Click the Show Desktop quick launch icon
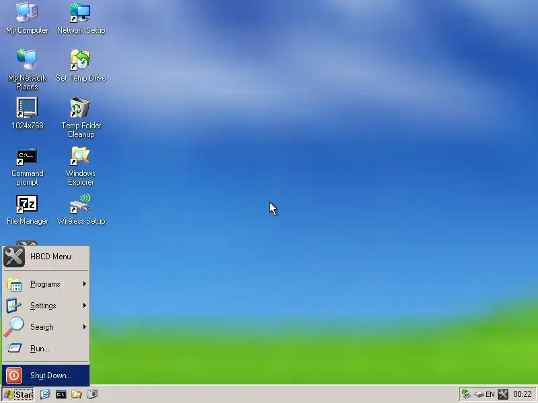 coord(45,394)
